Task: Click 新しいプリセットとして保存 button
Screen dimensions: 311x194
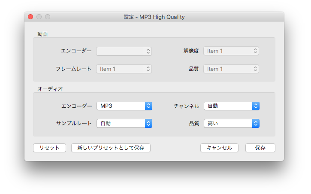Action: 111,148
